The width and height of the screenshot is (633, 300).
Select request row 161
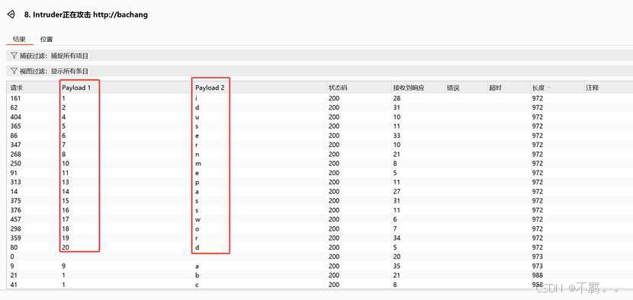pos(320,98)
